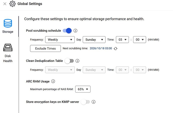Open the Disk Health sidebar section
The width and height of the screenshot is (173, 113).
click(8, 53)
